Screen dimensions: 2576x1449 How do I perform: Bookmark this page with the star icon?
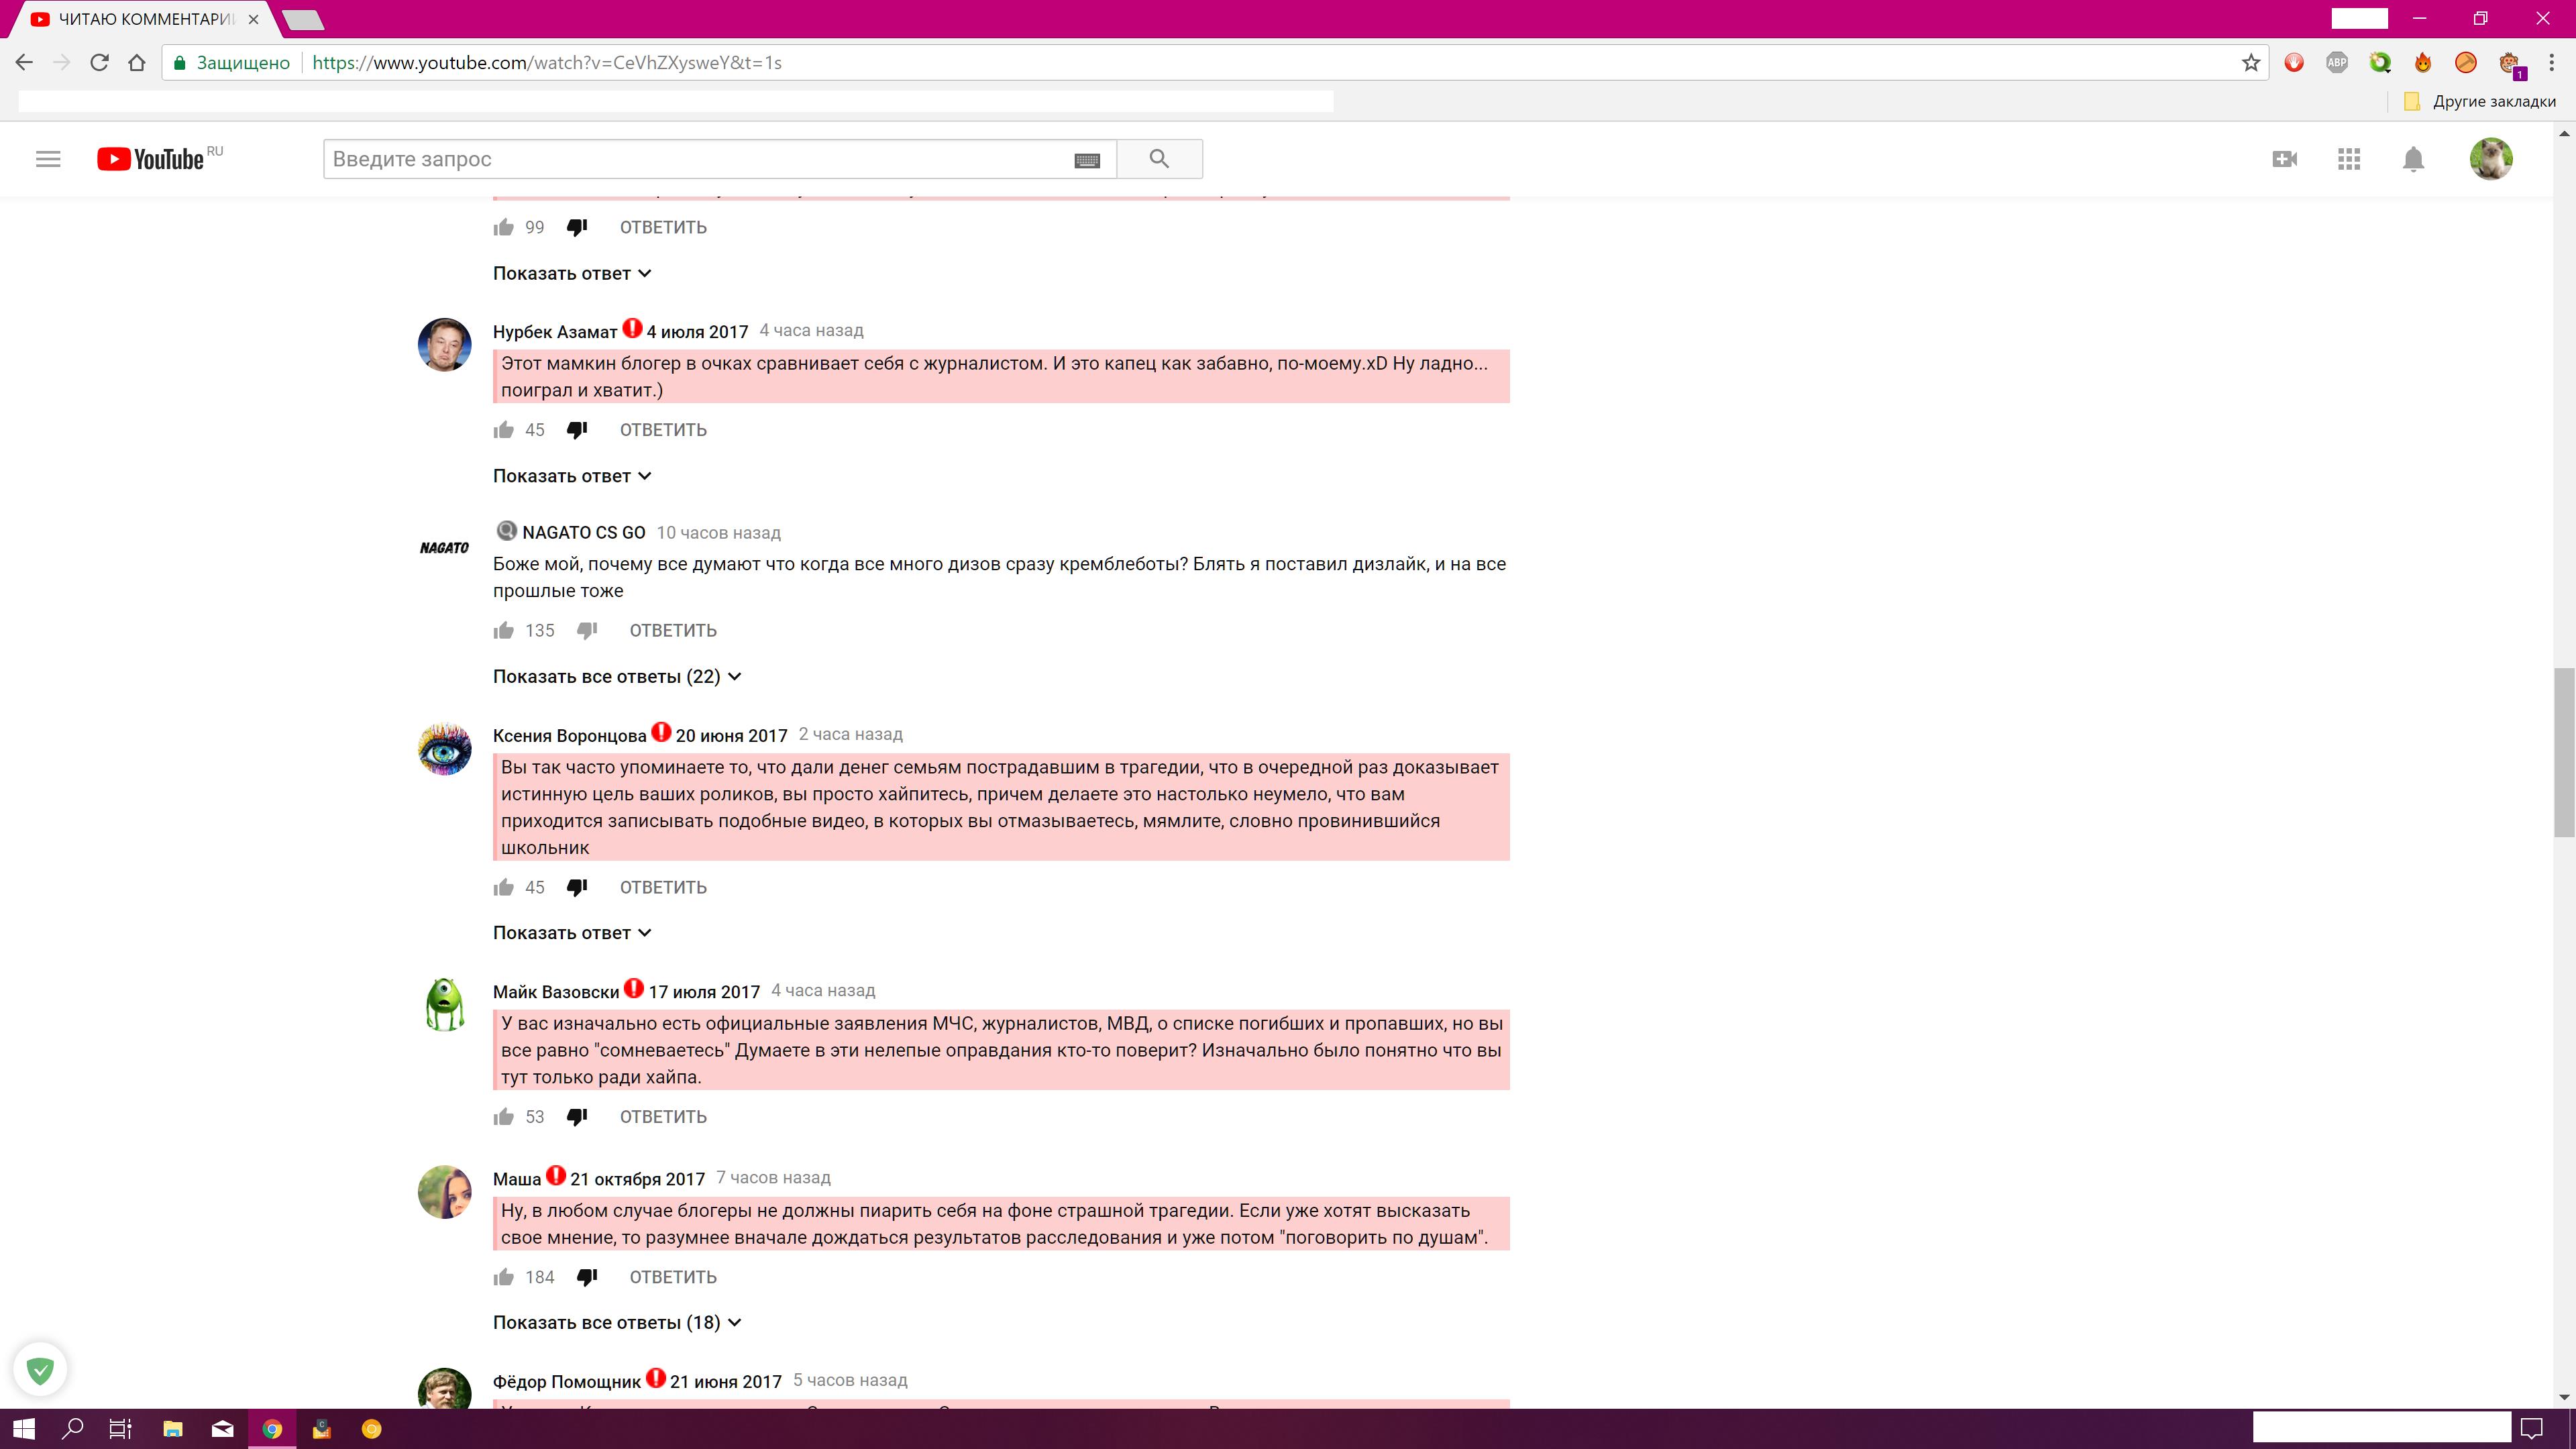[x=2251, y=63]
